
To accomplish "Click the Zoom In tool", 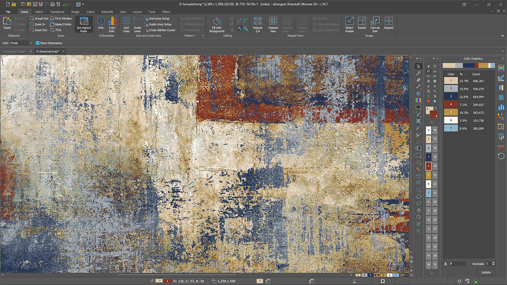I will 38,24.
